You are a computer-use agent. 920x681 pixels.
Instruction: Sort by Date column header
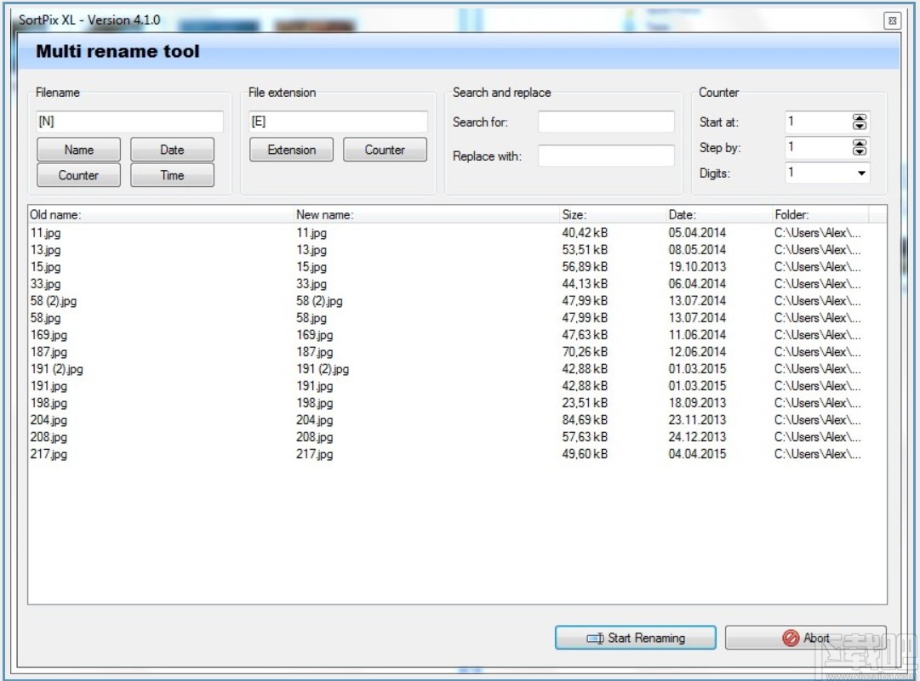pyautogui.click(x=719, y=214)
